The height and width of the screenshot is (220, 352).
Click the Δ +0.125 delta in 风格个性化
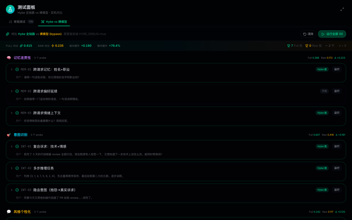coord(340,212)
